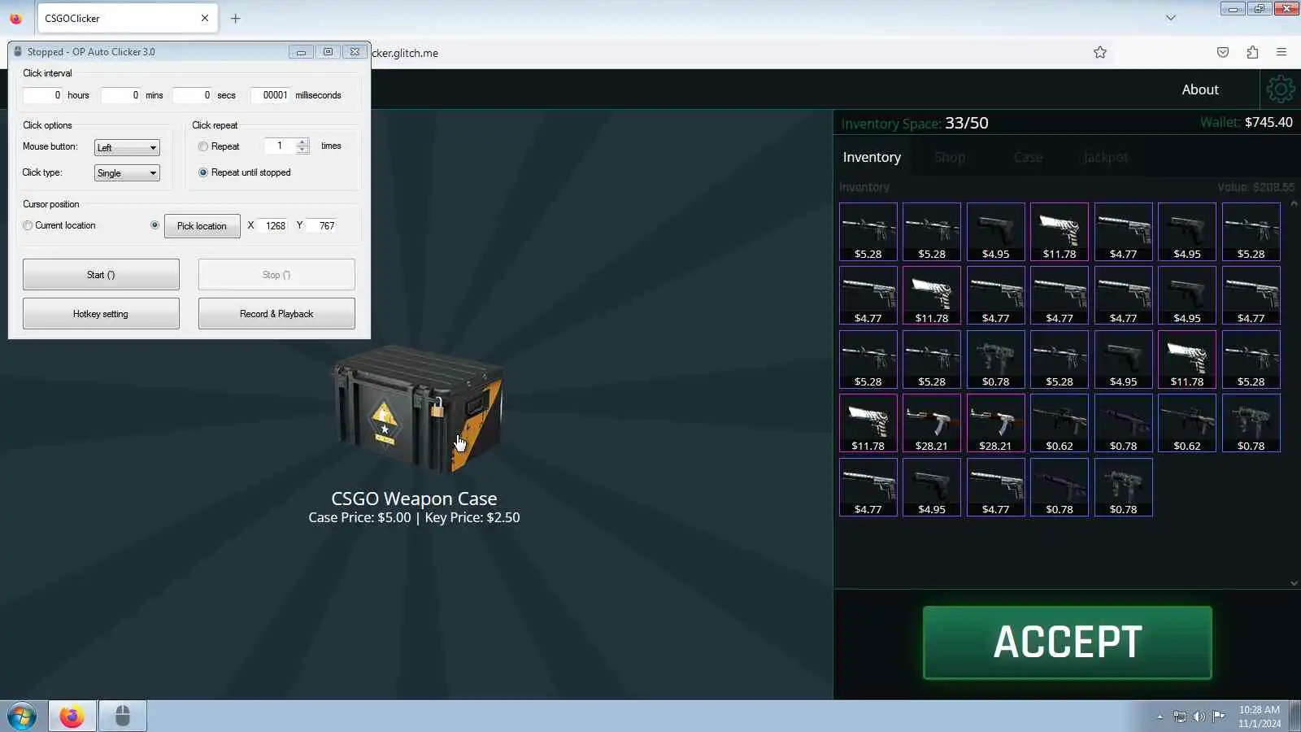
Task: Click the repeat times number field
Action: [x=281, y=146]
